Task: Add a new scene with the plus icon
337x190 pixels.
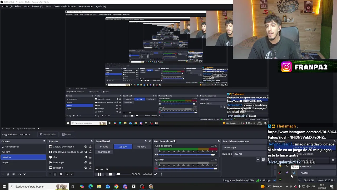Action: (3, 174)
